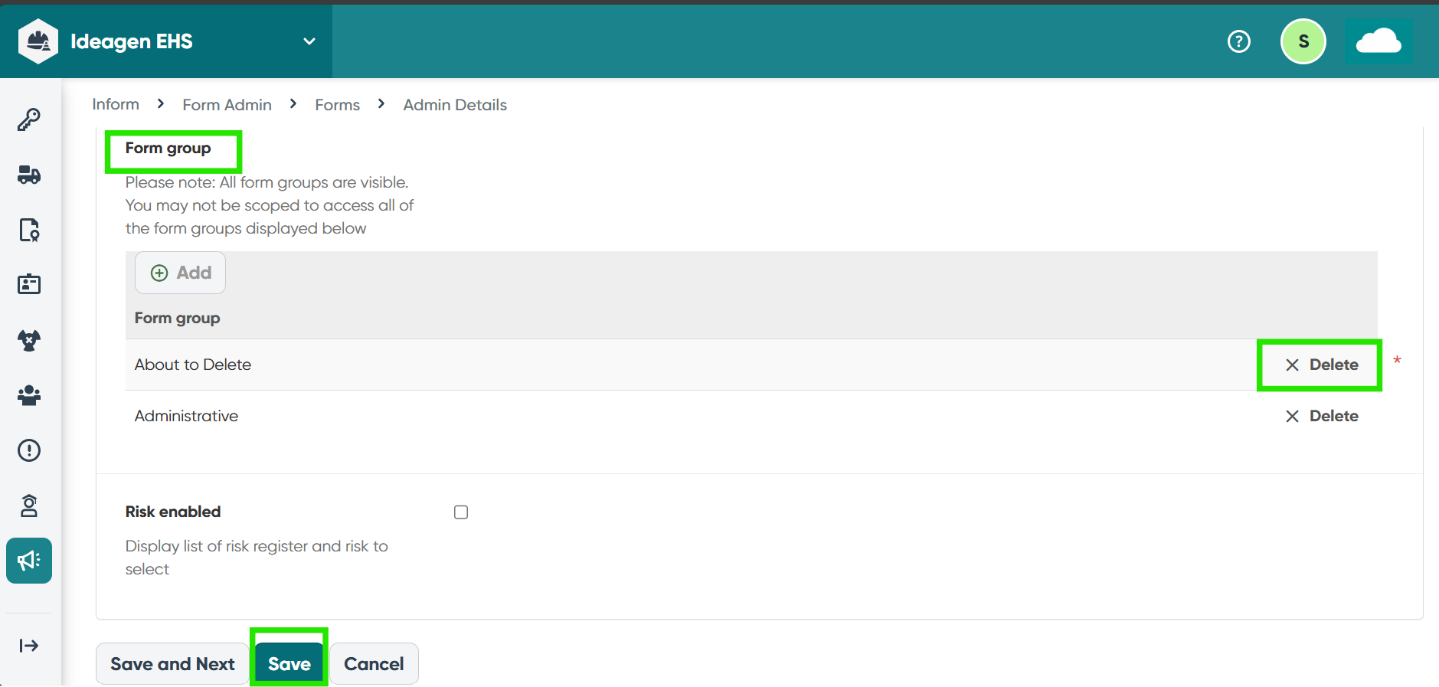Click the Save and Next button
Screen dimensions: 1439x687
click(x=172, y=664)
